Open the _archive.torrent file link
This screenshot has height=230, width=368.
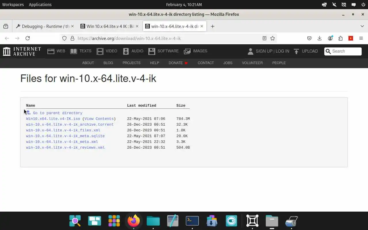coord(70,124)
